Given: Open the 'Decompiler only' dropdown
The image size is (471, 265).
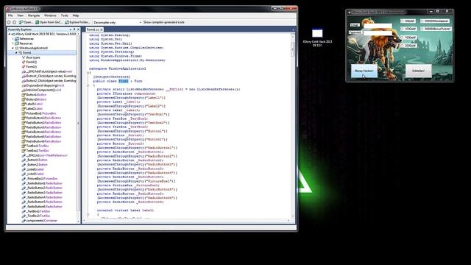Looking at the screenshot, I should click(x=118, y=23).
